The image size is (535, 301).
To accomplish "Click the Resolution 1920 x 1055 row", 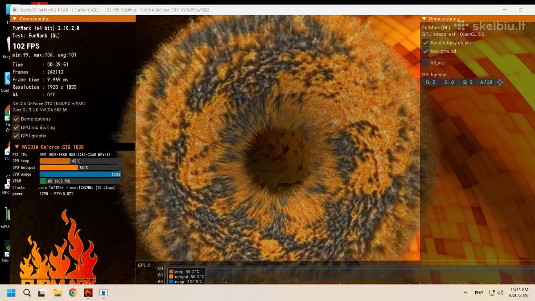I will 45,87.
